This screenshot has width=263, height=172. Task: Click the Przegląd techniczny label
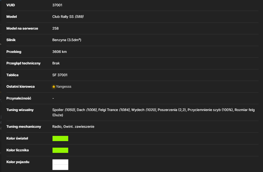pyautogui.click(x=23, y=63)
